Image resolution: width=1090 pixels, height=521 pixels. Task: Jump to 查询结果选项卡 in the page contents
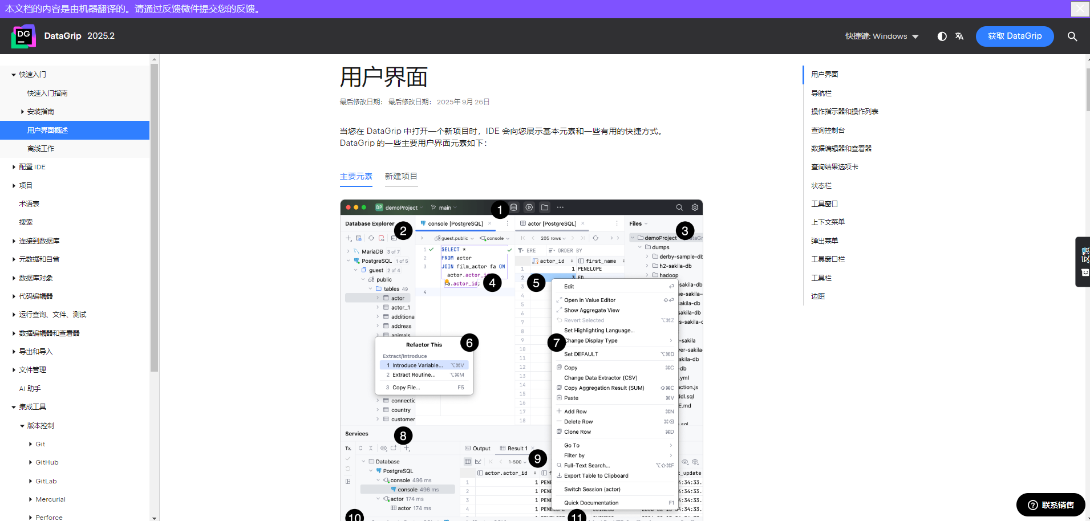coord(834,167)
